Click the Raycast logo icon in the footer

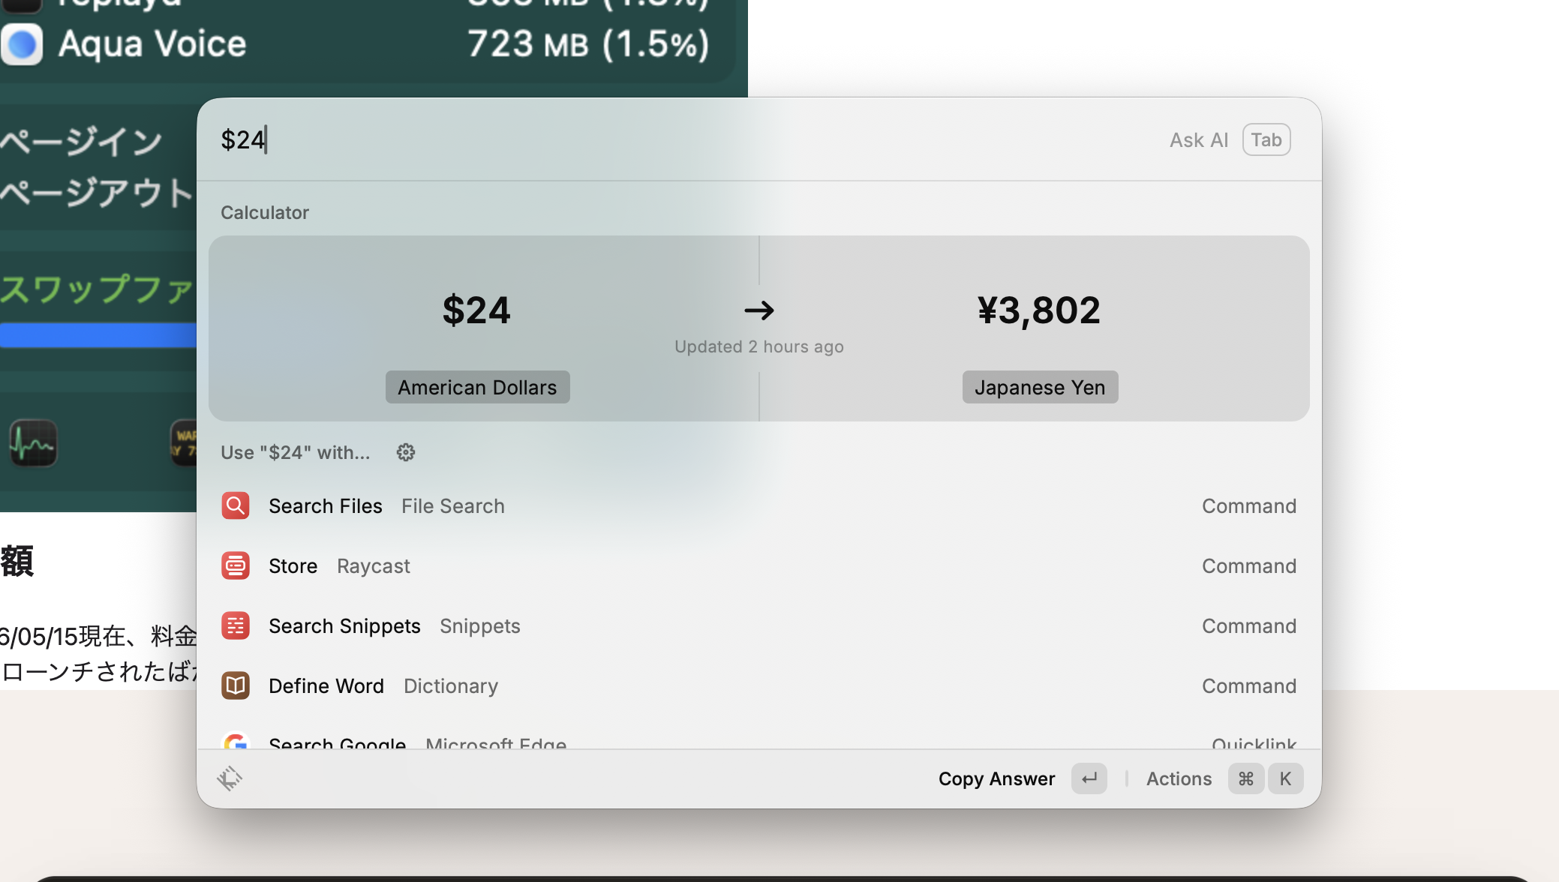coord(230,778)
